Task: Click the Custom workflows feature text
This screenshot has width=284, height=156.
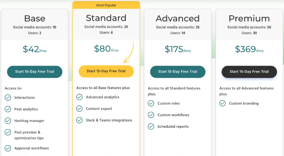Action: (x=173, y=115)
